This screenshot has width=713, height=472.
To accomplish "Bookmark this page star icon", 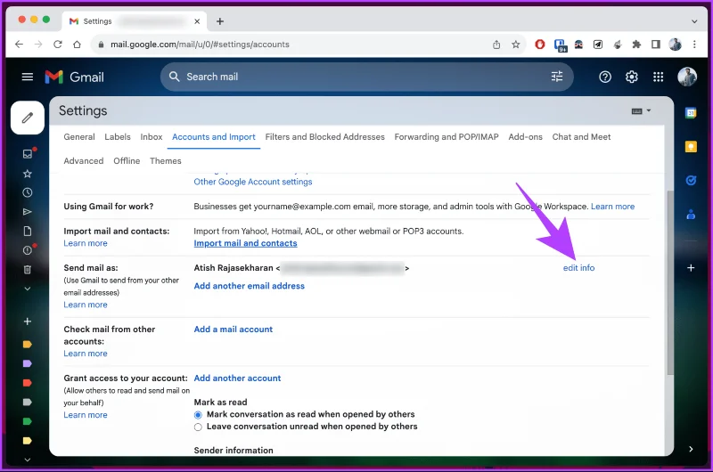I will point(515,44).
